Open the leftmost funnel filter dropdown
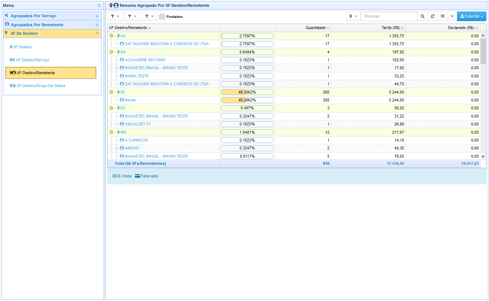 (x=115, y=16)
